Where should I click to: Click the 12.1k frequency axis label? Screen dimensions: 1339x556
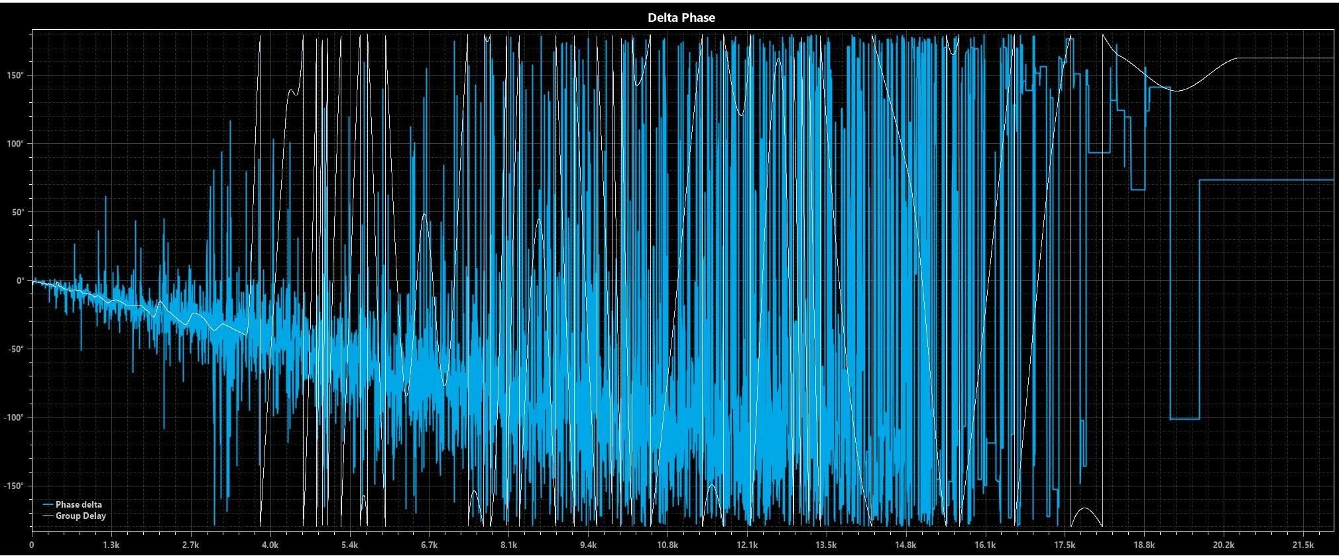point(747,545)
